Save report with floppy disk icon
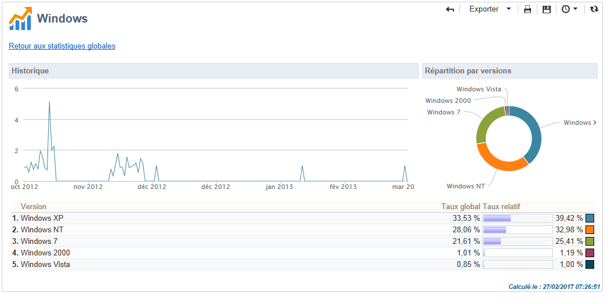The width and height of the screenshot is (615, 304). pyautogui.click(x=546, y=9)
